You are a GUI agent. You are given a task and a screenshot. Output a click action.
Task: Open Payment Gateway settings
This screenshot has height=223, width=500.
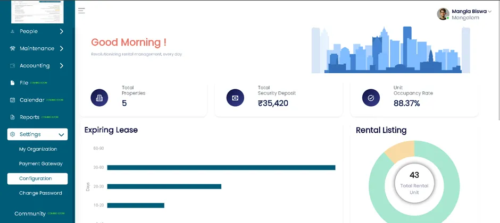tap(41, 164)
